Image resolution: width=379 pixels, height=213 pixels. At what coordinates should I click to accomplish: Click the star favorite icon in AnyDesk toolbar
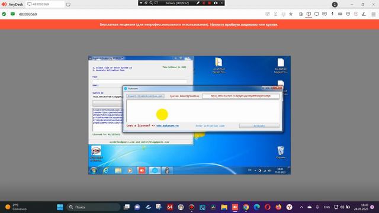291,14
